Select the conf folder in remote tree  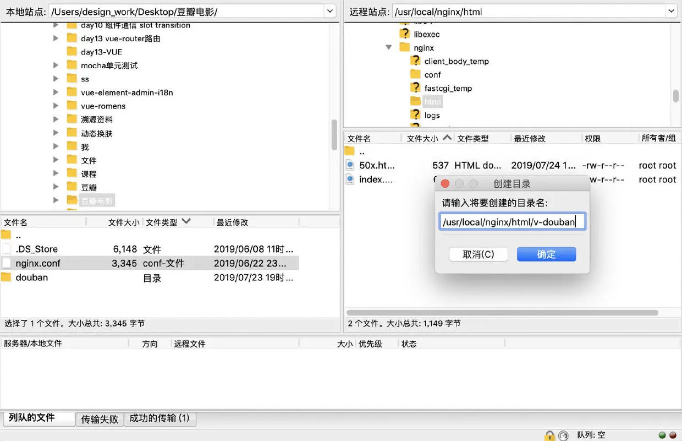(x=432, y=74)
